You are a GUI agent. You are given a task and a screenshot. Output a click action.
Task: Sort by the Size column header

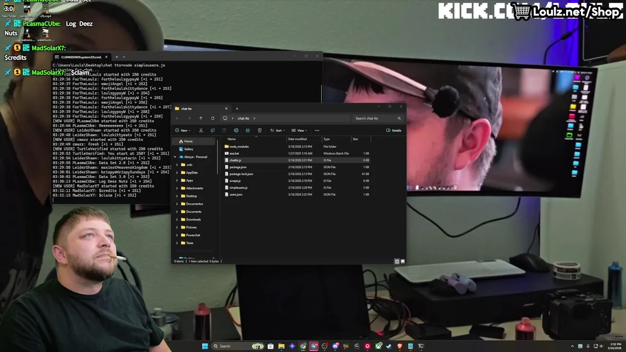355,139
